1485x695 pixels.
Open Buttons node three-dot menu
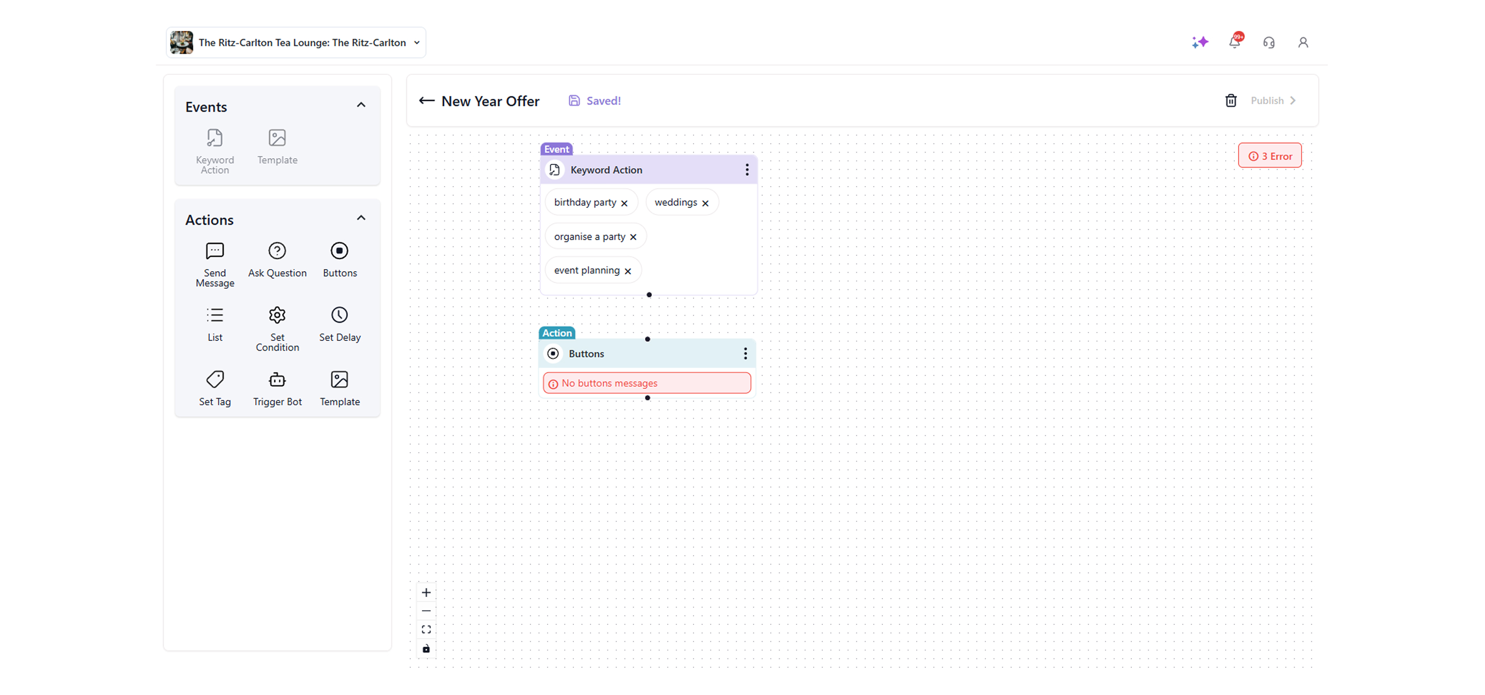745,353
